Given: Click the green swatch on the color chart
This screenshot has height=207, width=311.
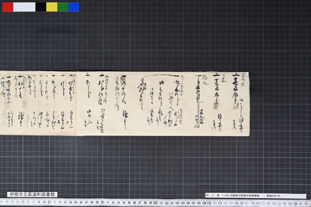Looking at the screenshot, I should 63,7.
